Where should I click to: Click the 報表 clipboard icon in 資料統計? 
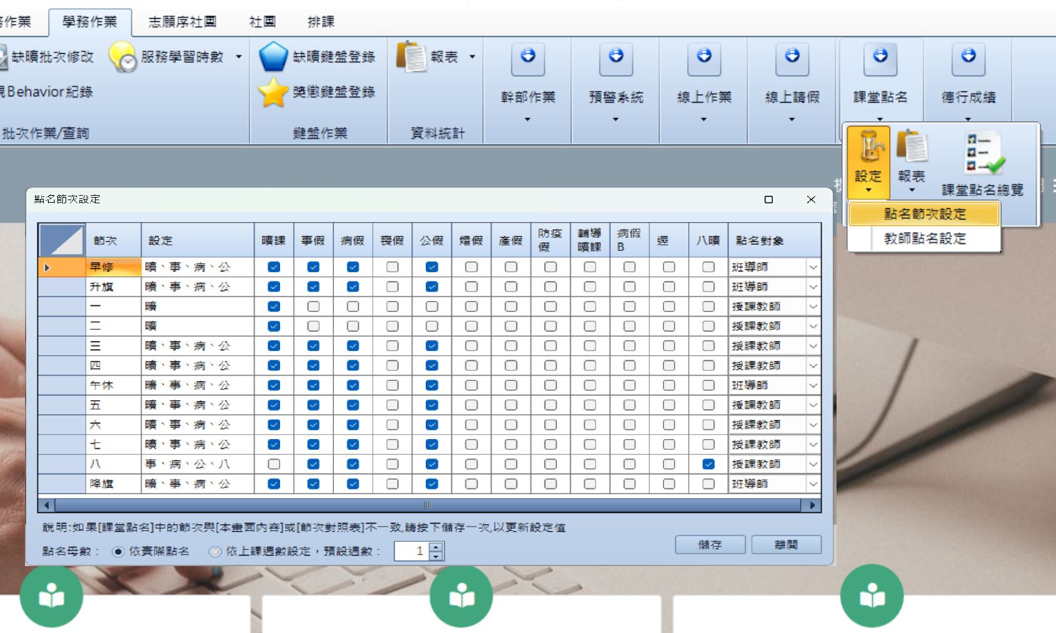411,57
